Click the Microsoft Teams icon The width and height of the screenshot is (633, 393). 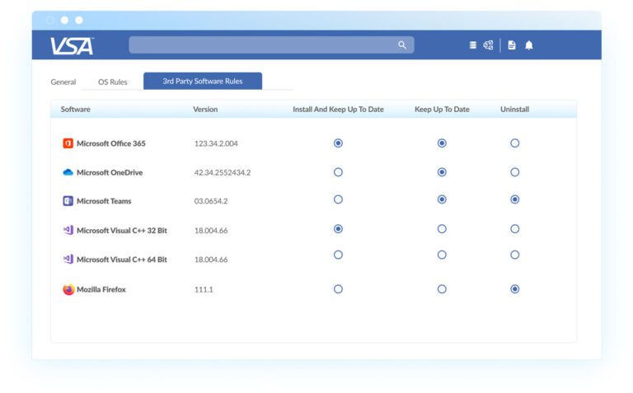pyautogui.click(x=68, y=201)
